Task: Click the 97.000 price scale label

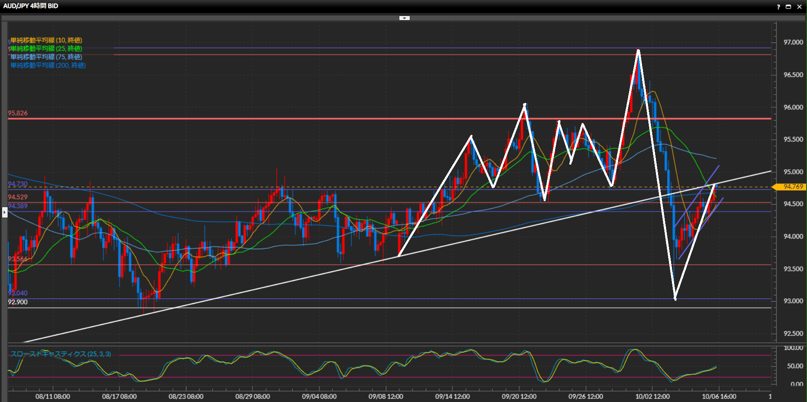Action: 793,42
